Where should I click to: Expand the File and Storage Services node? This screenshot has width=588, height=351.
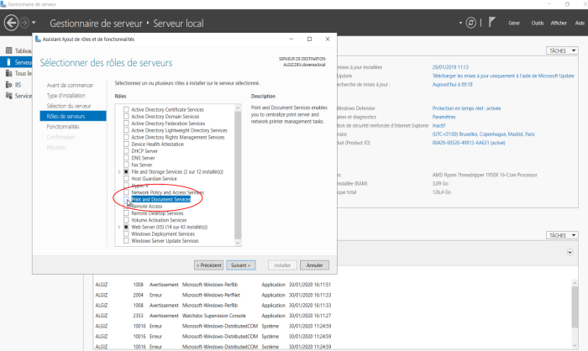tap(118, 171)
